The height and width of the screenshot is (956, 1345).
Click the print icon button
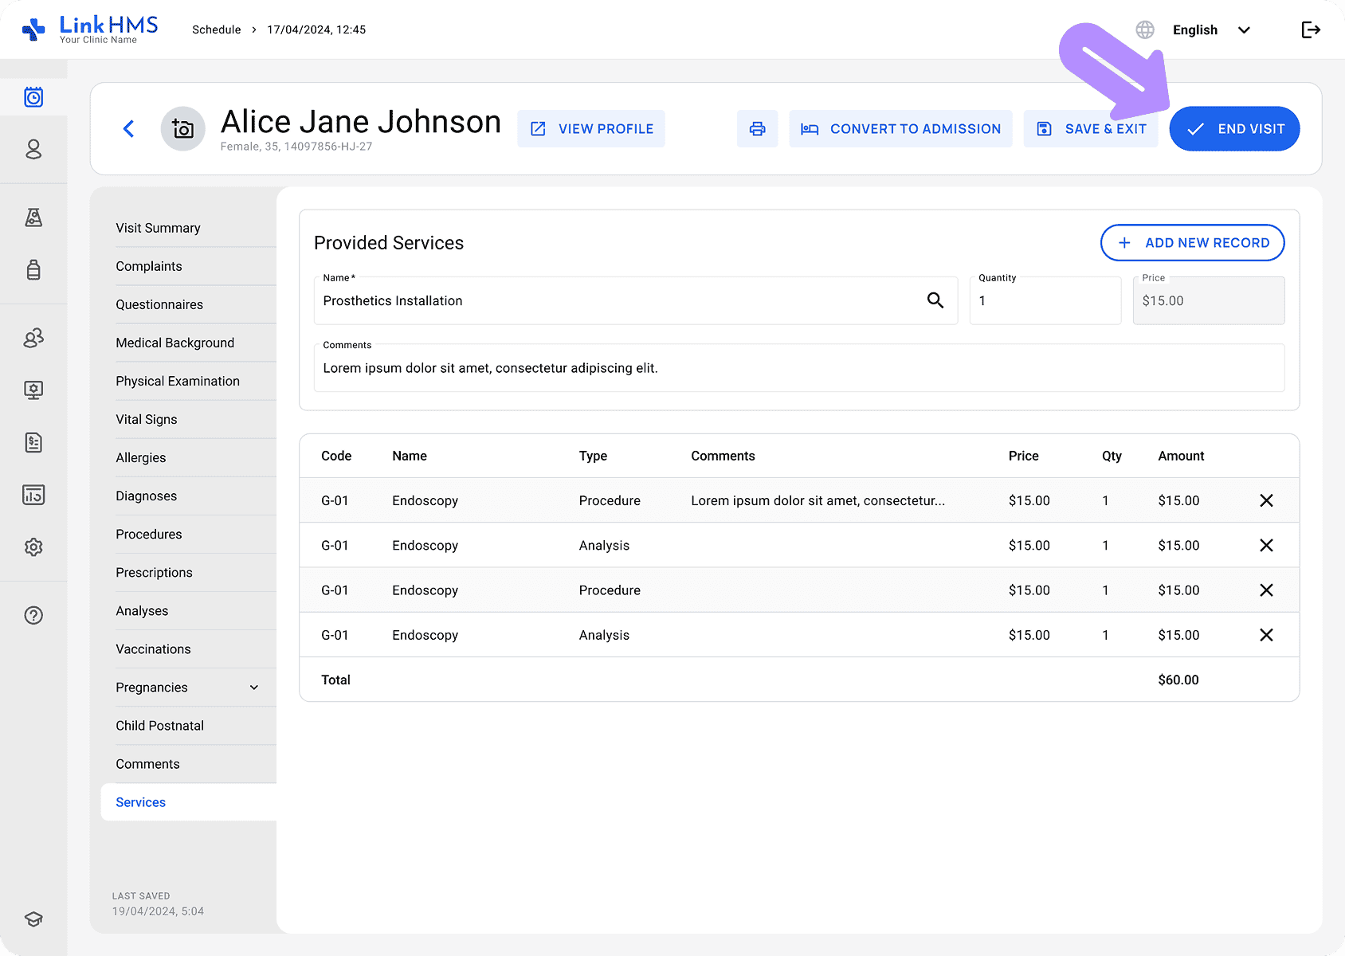click(757, 129)
